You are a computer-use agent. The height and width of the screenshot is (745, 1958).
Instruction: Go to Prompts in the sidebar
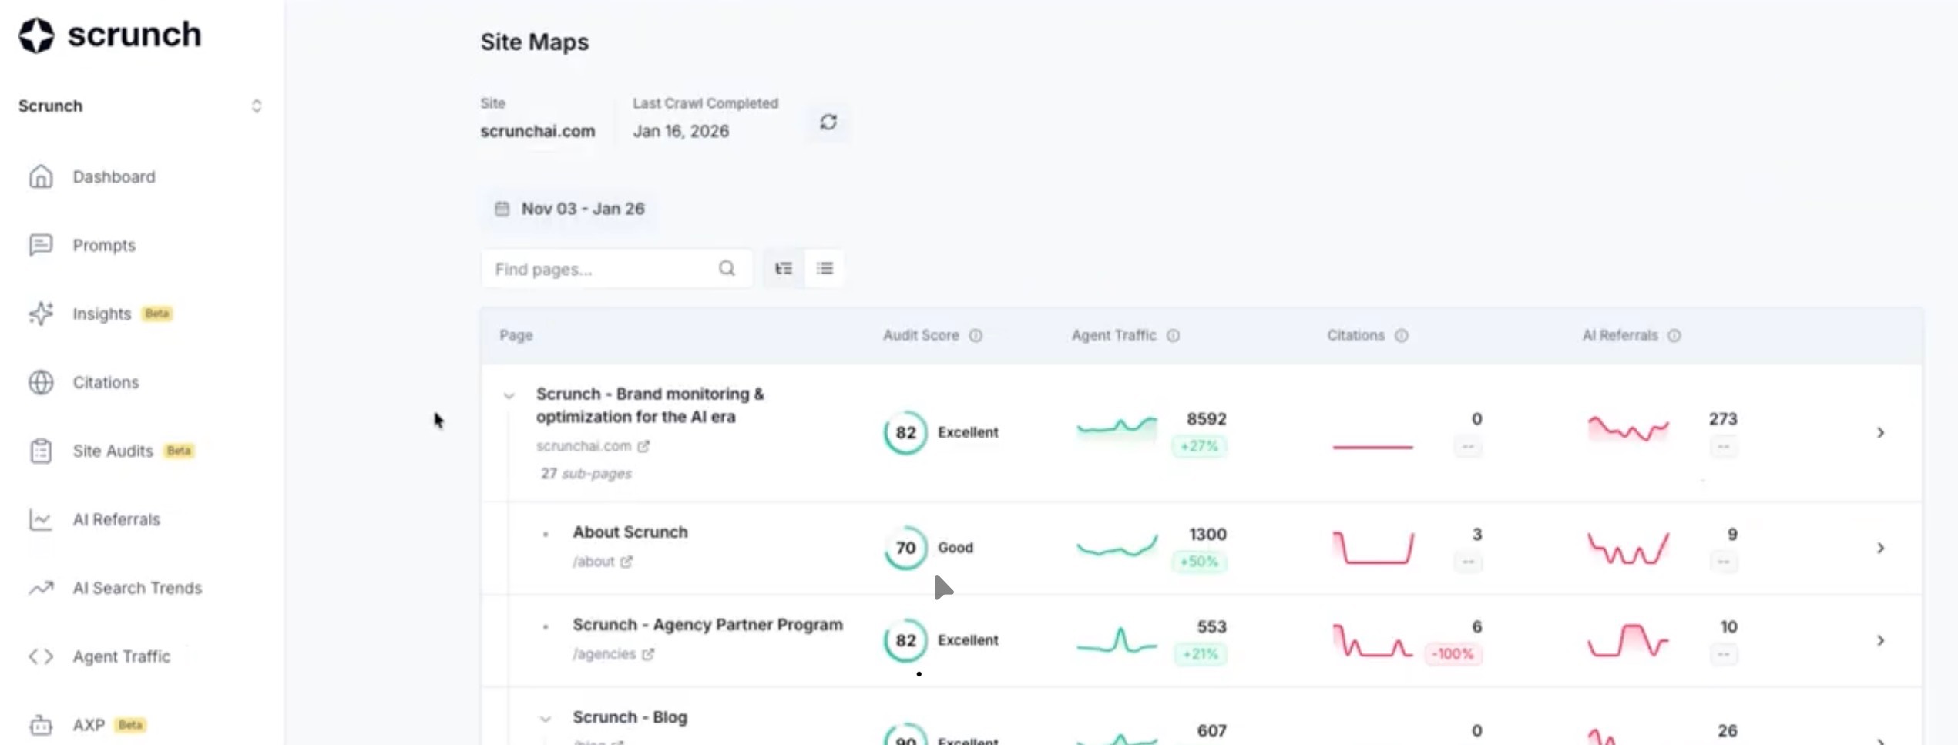104,246
